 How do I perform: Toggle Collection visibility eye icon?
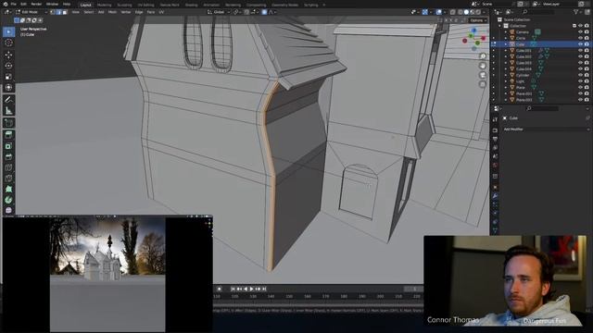(580, 26)
